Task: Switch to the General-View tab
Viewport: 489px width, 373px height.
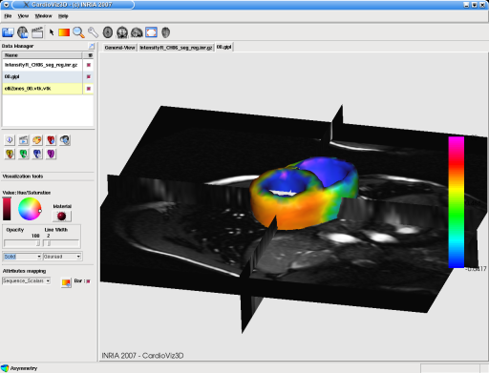Action: coord(119,48)
